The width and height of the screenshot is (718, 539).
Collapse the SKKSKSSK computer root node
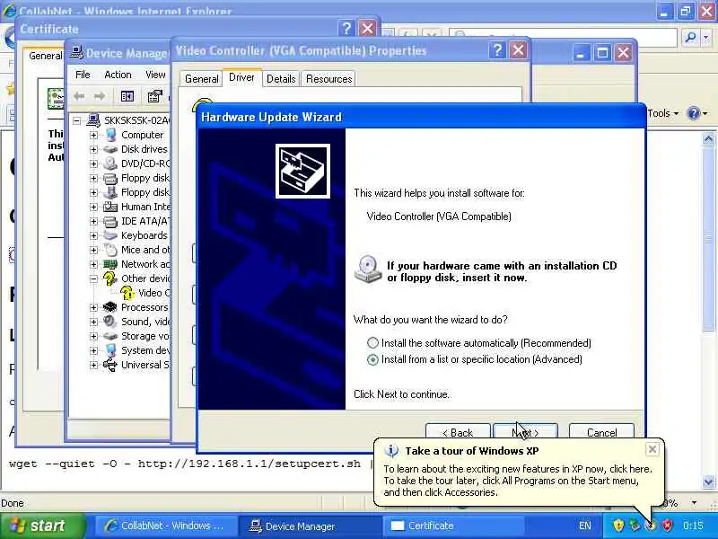tap(77, 121)
